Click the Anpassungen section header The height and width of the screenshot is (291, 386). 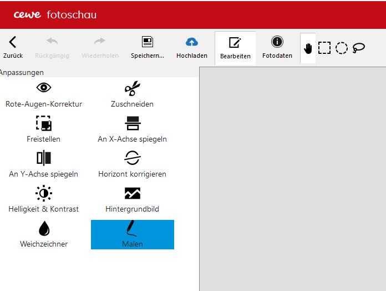[x=22, y=72]
